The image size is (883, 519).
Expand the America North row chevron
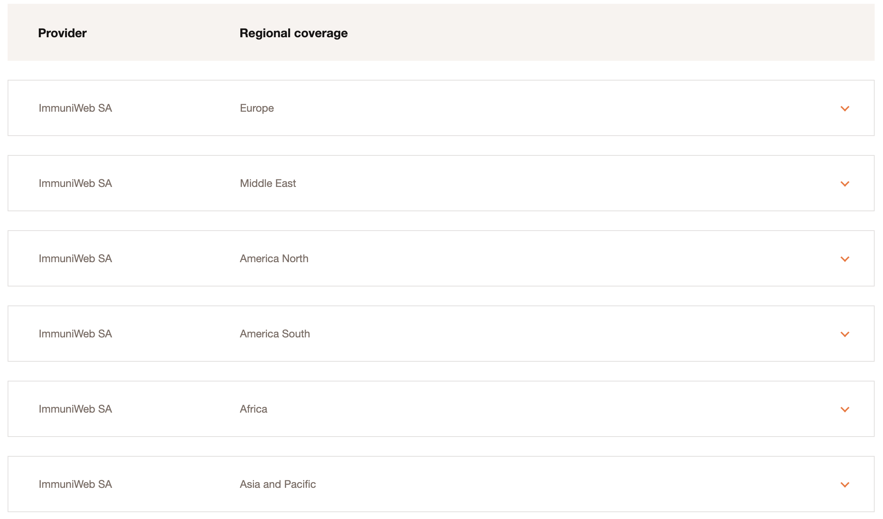845,259
